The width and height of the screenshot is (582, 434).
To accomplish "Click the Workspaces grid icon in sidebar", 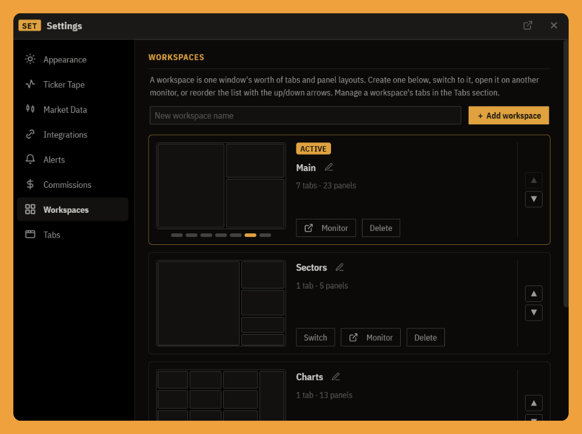I will click(x=30, y=209).
